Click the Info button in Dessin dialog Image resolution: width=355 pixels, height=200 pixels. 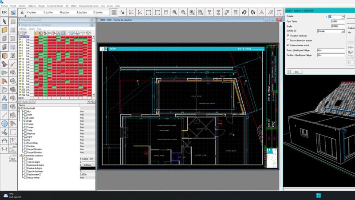pyautogui.click(x=296, y=72)
